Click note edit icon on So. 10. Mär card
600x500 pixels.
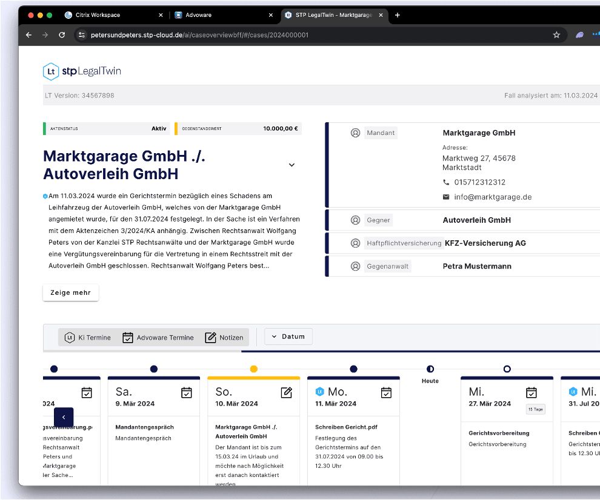[x=286, y=393]
